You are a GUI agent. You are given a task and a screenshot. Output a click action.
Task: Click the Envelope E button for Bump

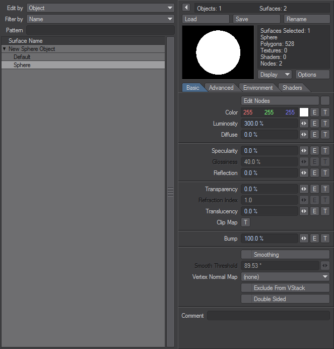(314, 239)
